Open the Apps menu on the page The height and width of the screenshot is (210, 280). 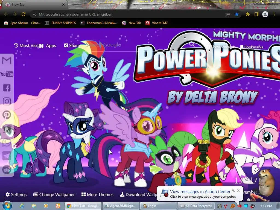(x=48, y=46)
